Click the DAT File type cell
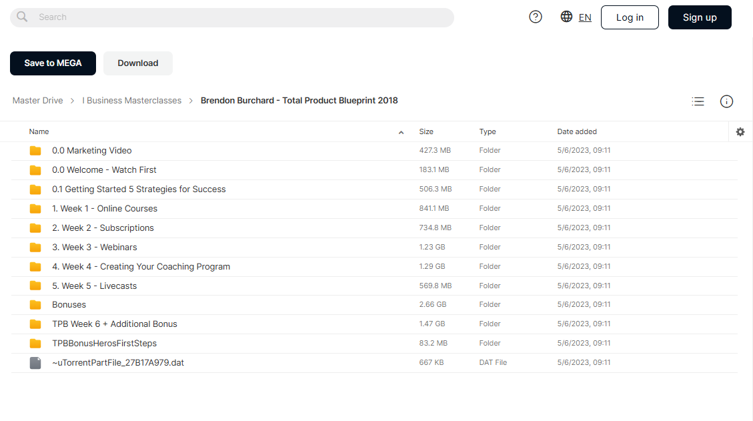Image resolution: width=753 pixels, height=421 pixels. point(493,362)
